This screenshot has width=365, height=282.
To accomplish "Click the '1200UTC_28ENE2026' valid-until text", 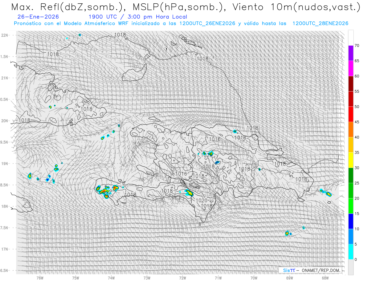I will (320, 23).
